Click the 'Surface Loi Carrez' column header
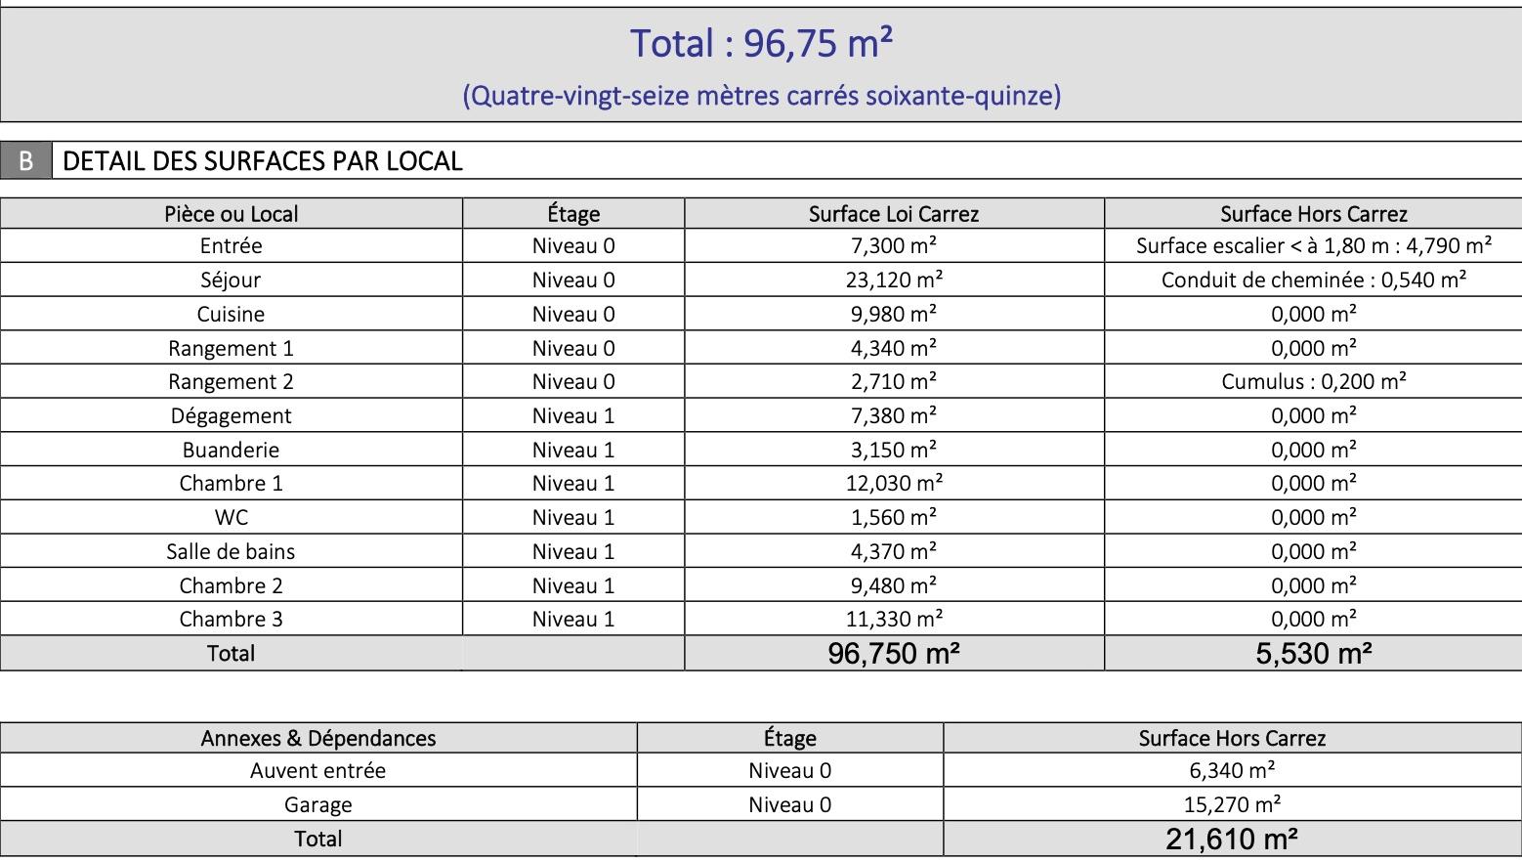1522x862 pixels. point(894,214)
